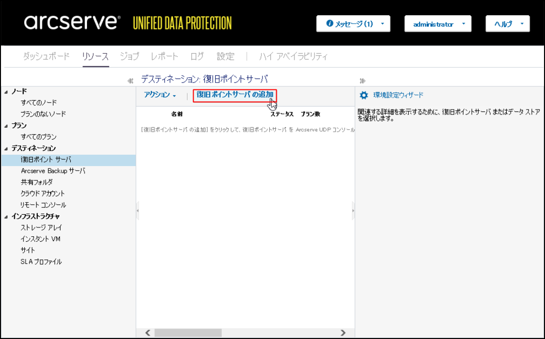Click the gear icon beside 環境設定ウィザード
This screenshot has height=339, width=545.
[364, 95]
